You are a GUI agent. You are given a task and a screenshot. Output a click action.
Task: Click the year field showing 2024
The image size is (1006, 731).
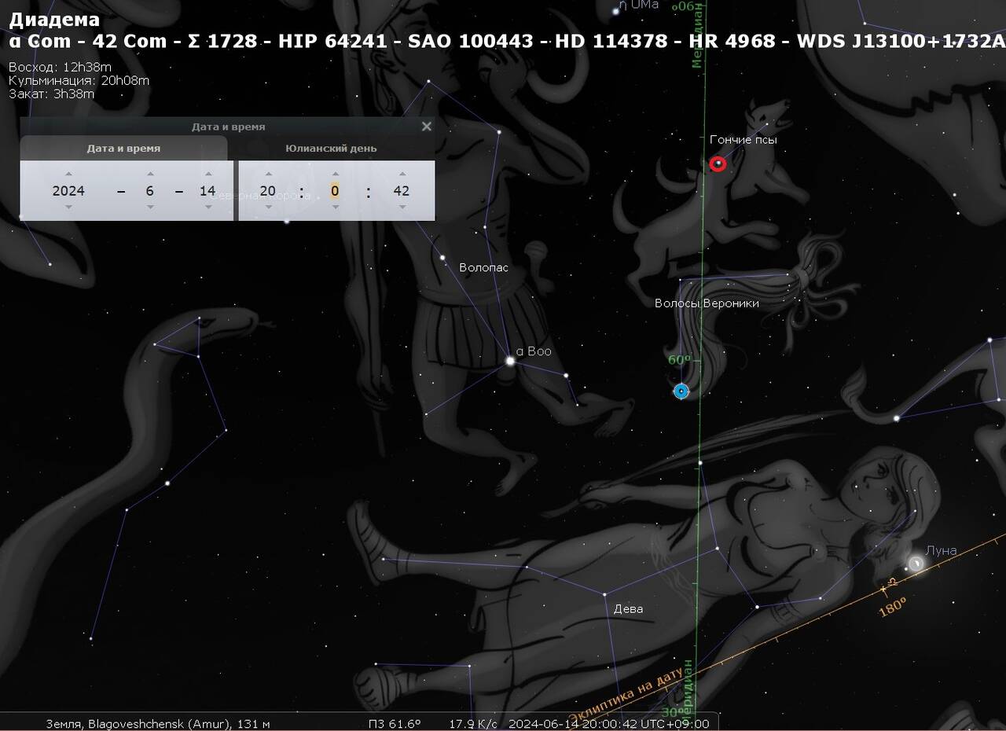68,190
